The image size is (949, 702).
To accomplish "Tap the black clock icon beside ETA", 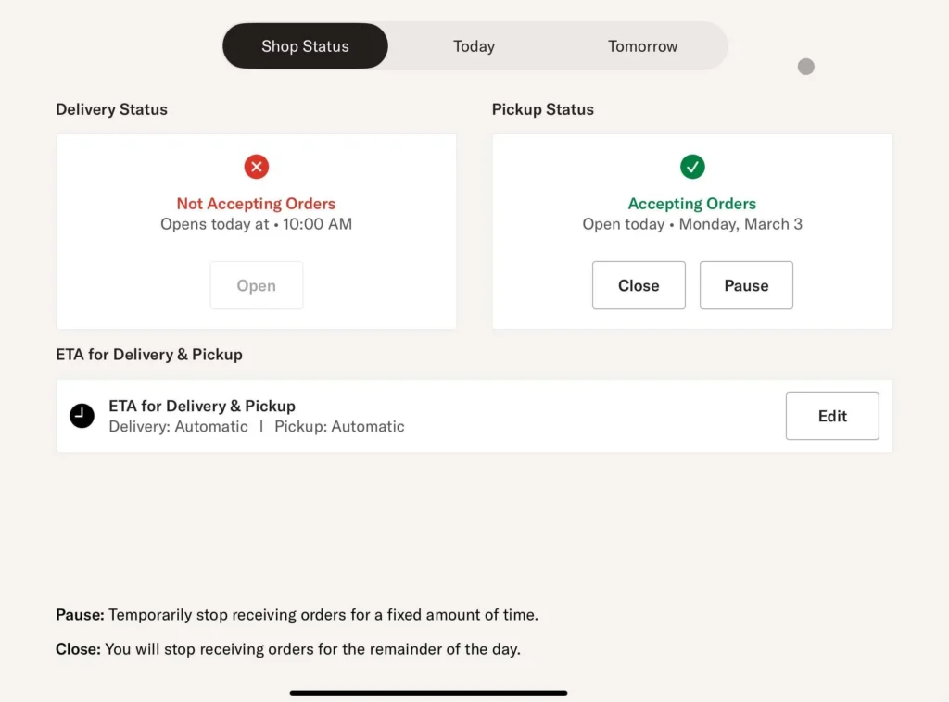I will (82, 416).
